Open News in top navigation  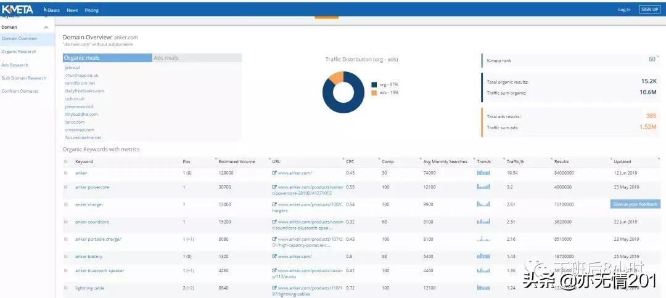72,10
